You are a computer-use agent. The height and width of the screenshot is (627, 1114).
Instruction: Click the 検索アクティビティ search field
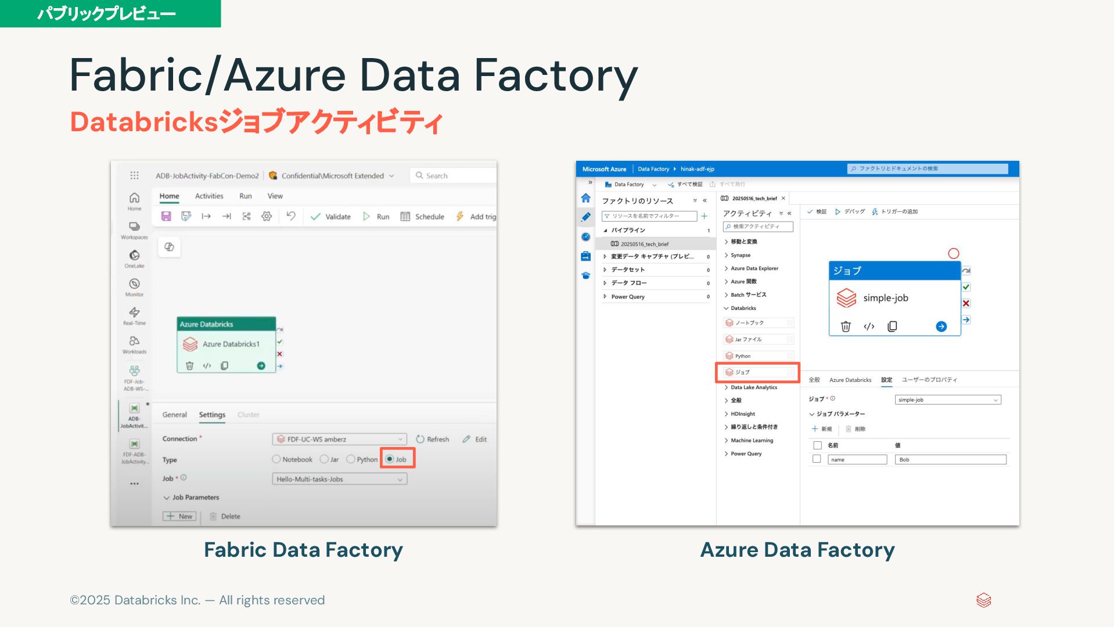758,226
